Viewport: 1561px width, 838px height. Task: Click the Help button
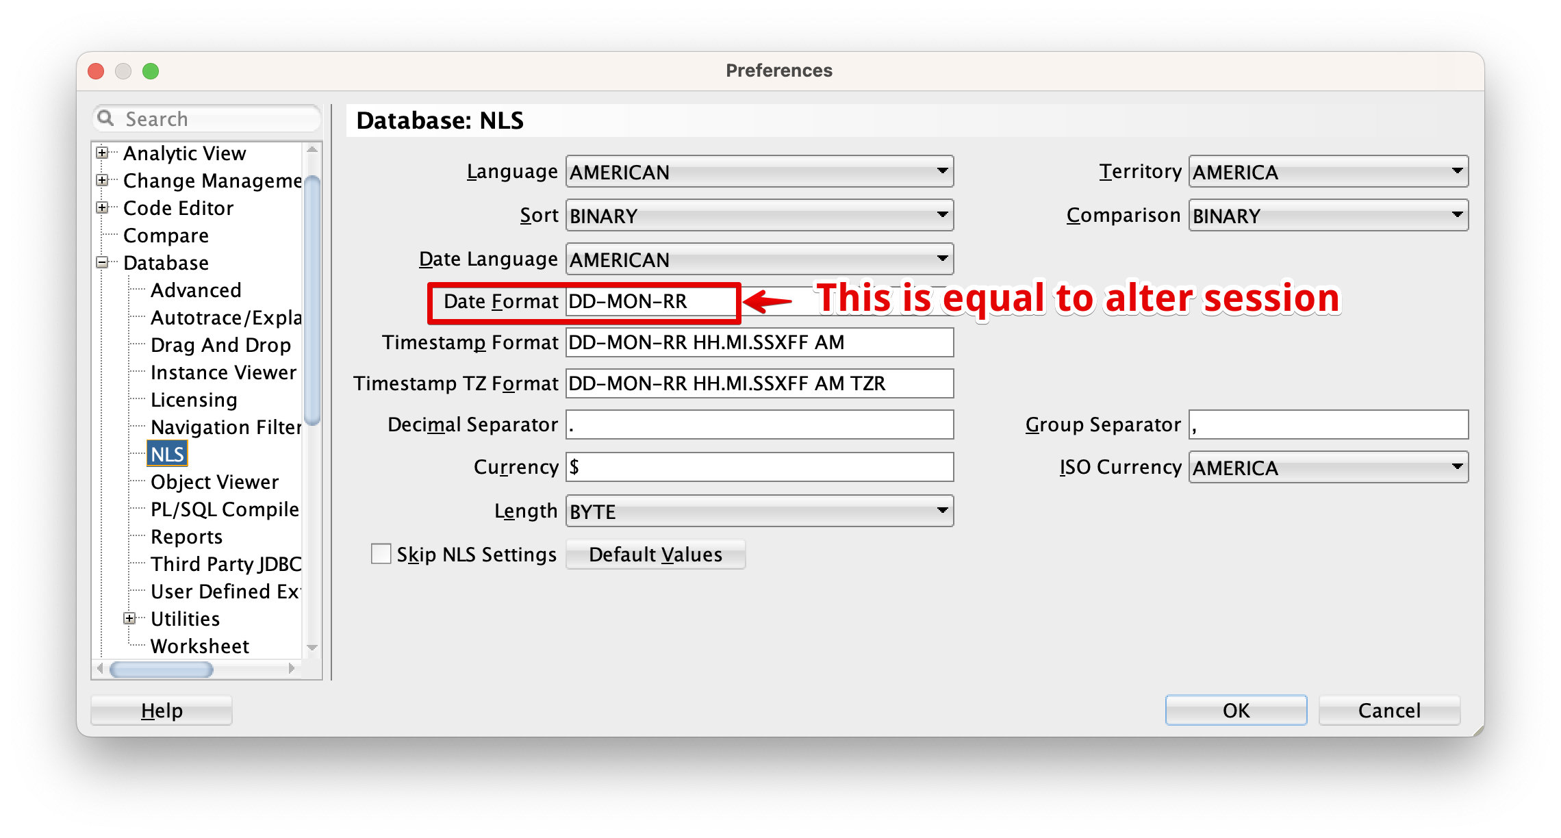[x=162, y=710]
